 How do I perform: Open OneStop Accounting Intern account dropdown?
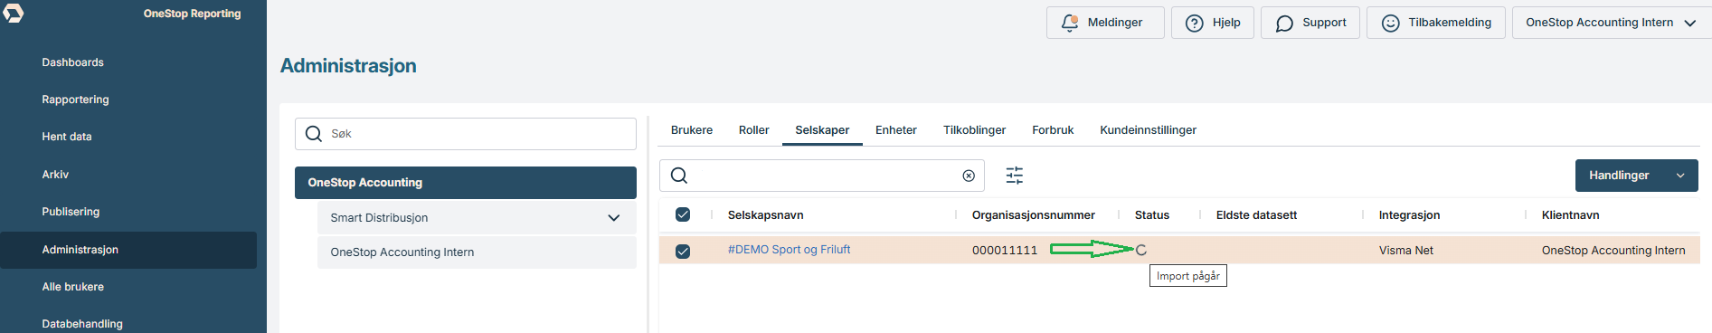1611,23
